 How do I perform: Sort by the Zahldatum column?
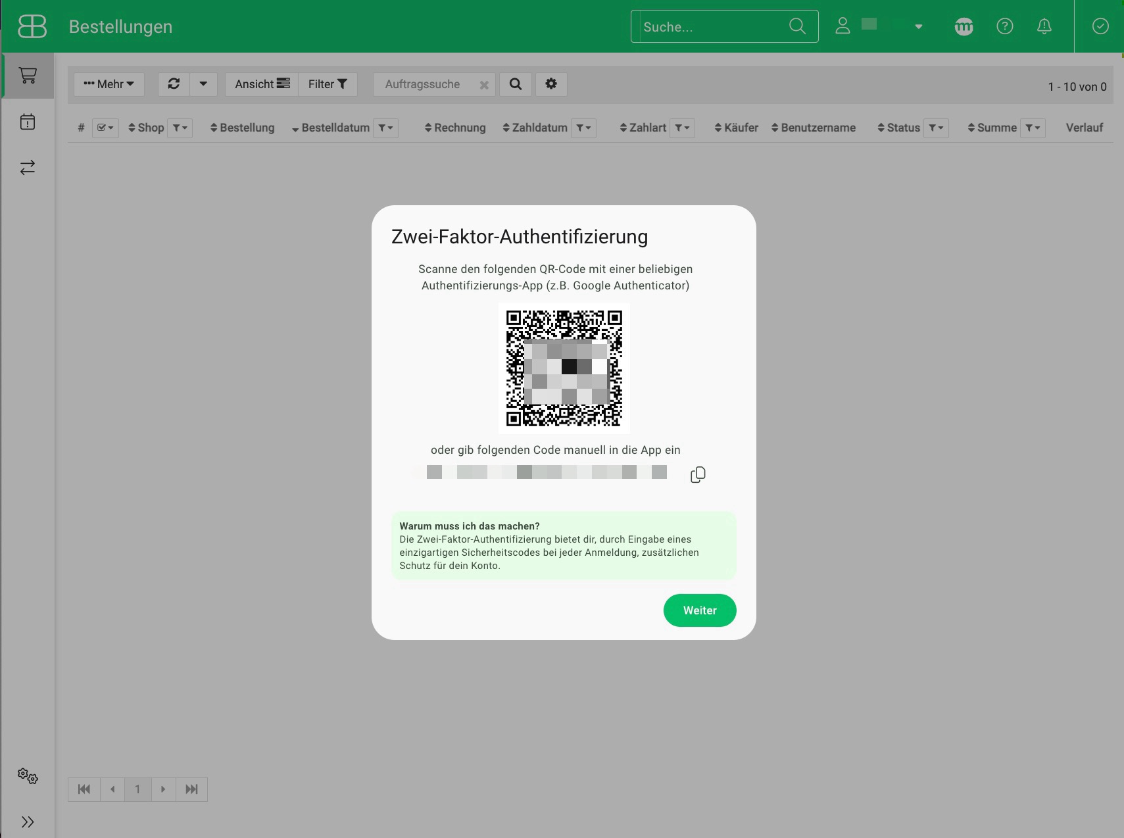point(535,128)
